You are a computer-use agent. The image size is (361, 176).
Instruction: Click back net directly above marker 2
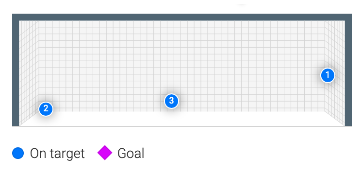tap(46, 61)
